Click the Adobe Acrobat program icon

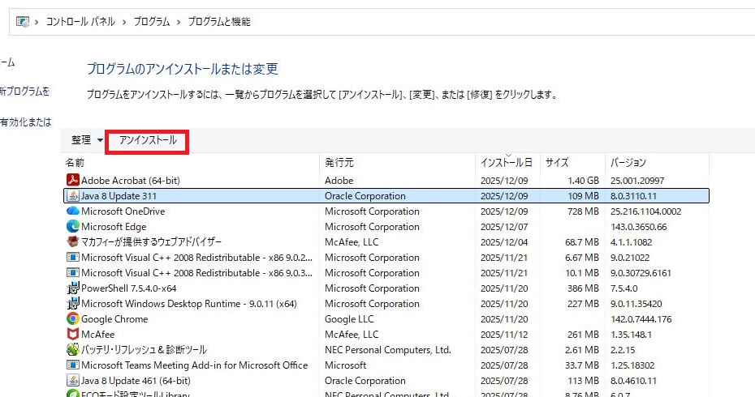[x=72, y=181]
